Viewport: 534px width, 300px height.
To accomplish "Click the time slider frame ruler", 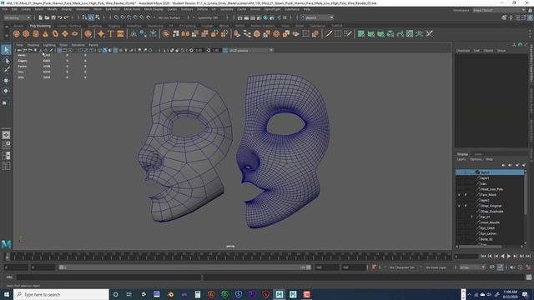I will click(x=231, y=257).
